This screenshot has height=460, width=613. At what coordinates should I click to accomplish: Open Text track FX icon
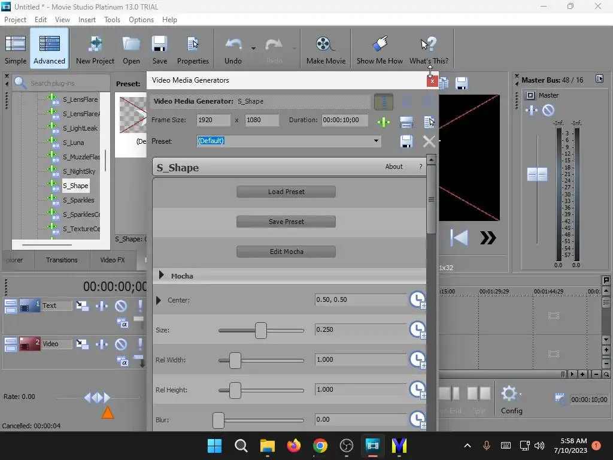(102, 305)
